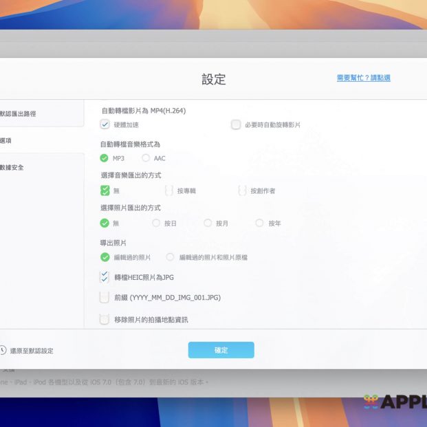Image resolution: width=427 pixels, height=427 pixels.
Task: Select MP3 as music format
Action: coord(105,158)
